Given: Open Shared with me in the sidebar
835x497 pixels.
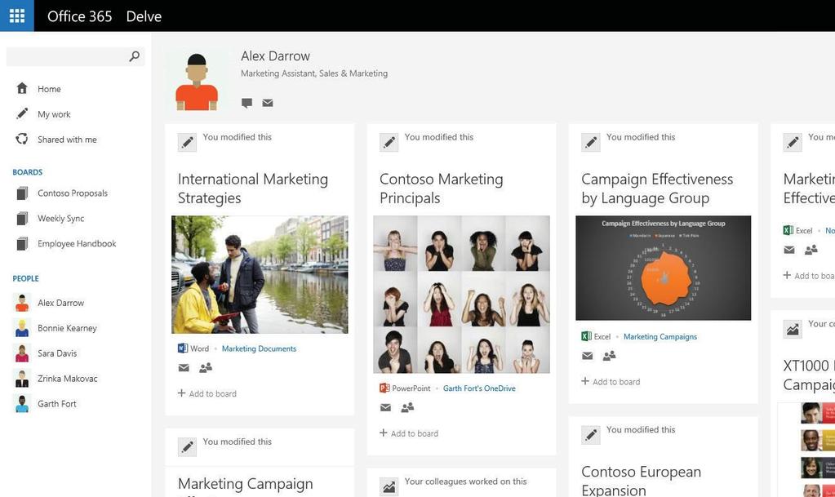Looking at the screenshot, I should pos(67,140).
